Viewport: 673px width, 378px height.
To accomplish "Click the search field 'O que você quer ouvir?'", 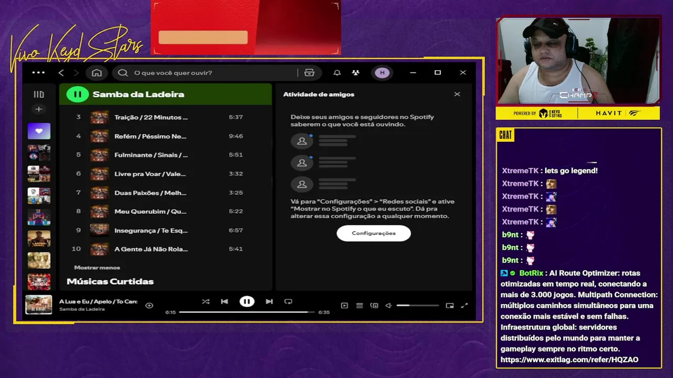I will 205,72.
